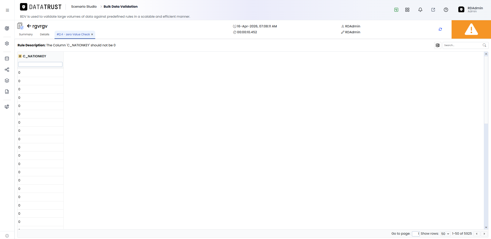The image size is (491, 239).
Task: Click the green activity monitor icon
Action: [396, 10]
